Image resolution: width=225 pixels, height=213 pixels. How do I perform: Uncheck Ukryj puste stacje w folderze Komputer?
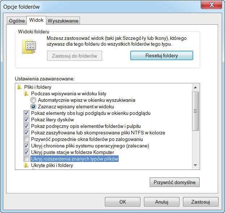click(26, 152)
